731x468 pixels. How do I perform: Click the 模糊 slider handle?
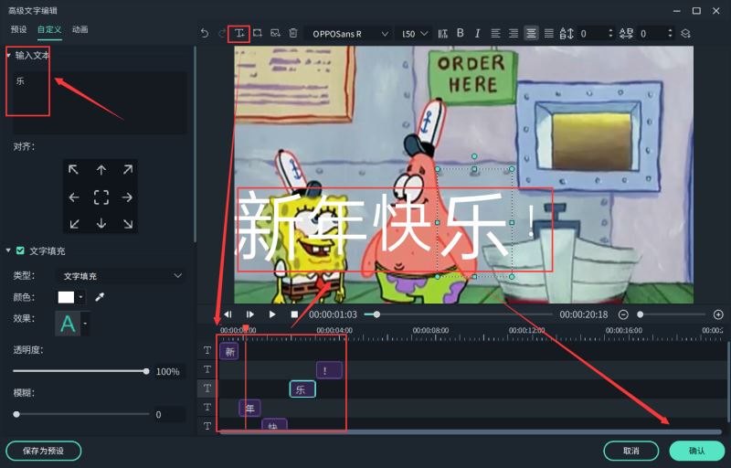coord(16,414)
